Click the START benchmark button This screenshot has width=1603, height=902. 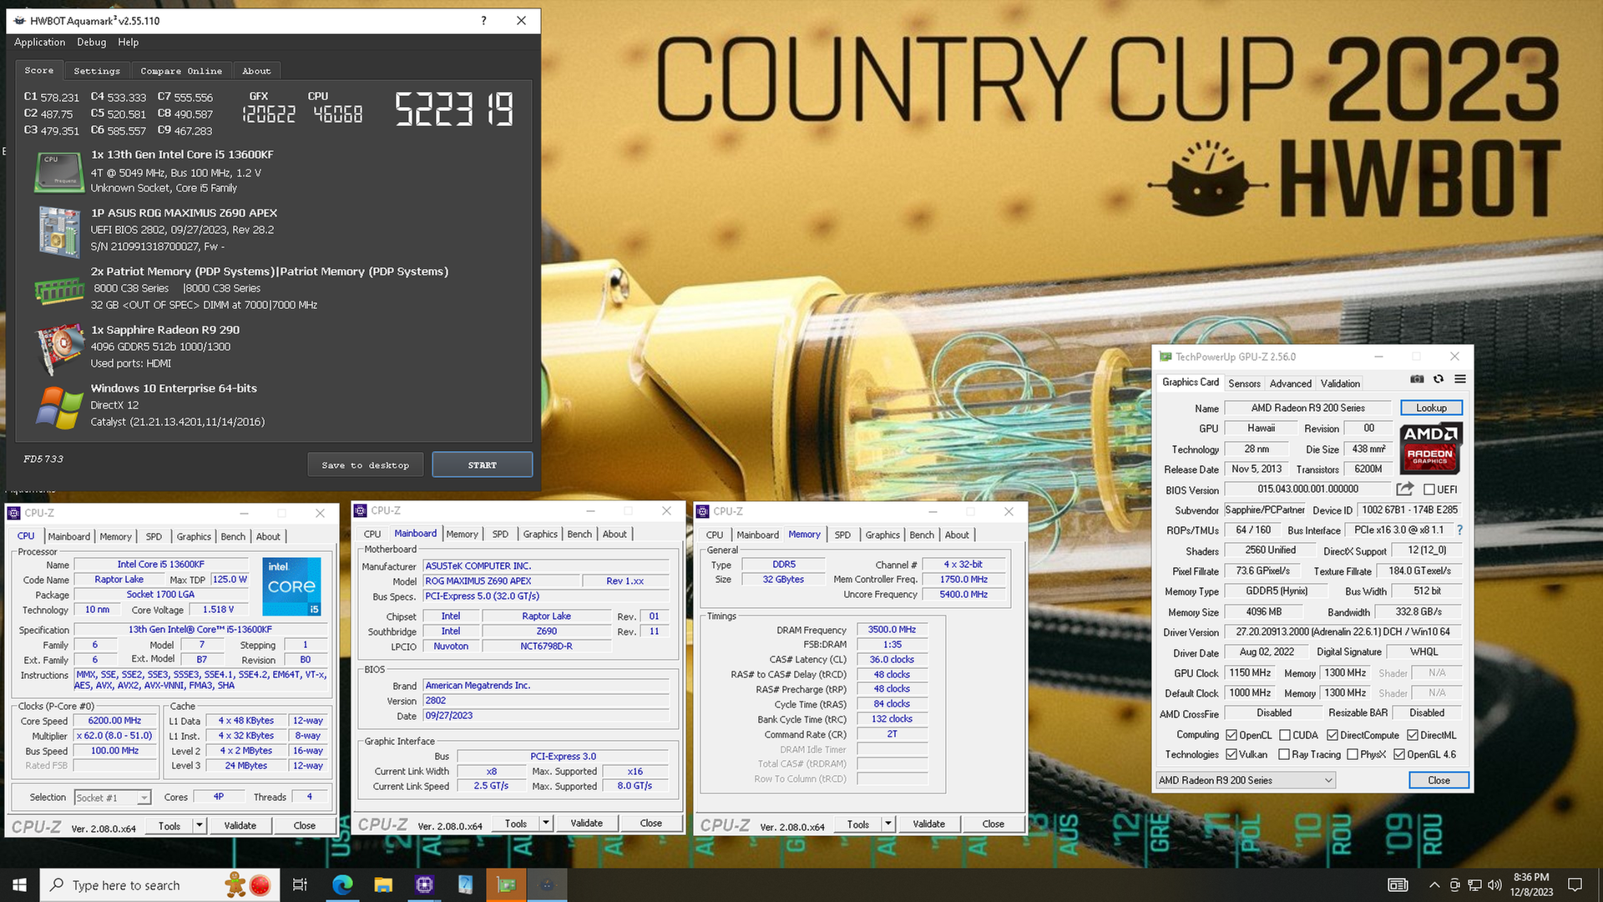coord(483,465)
